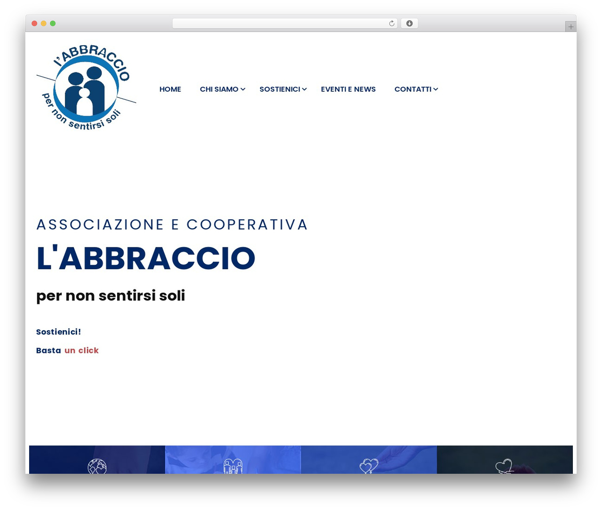This screenshot has width=602, height=510.
Task: Minimize the browser window
Action: [x=43, y=24]
